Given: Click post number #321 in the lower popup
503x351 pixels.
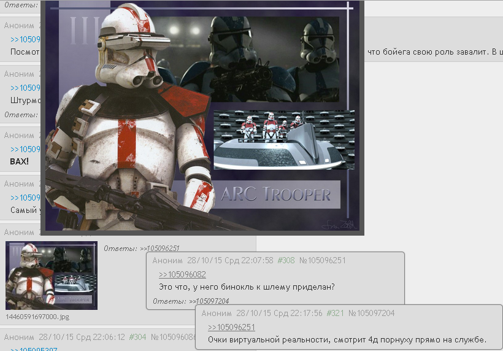Looking at the screenshot, I should pyautogui.click(x=335, y=313).
